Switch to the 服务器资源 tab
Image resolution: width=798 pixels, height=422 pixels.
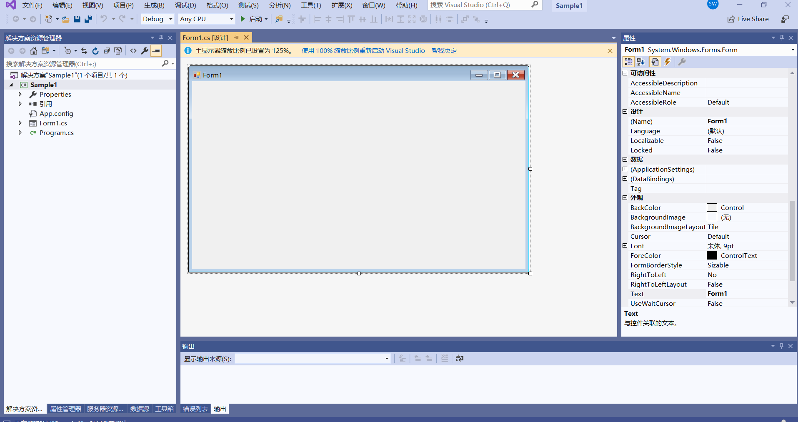click(105, 409)
